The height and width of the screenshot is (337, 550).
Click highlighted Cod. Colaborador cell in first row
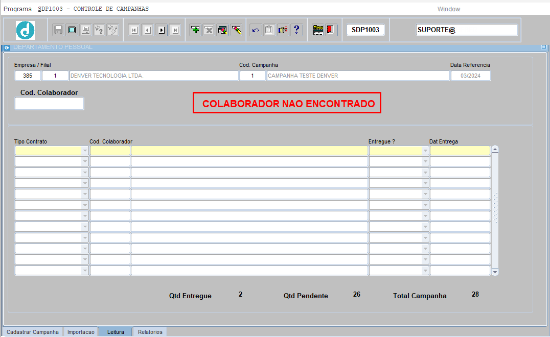pos(110,151)
